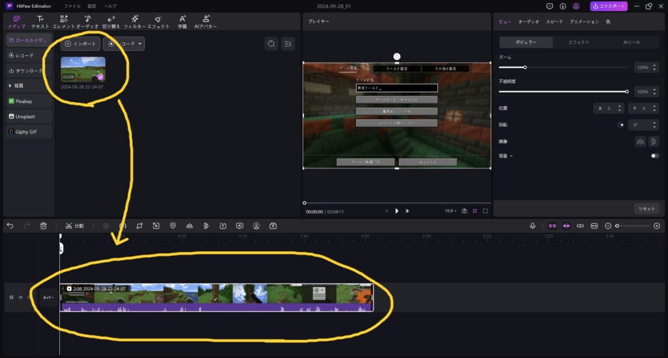Select the crop tool in timeline toolbar
Viewport: 668px width, 358px height.
140,226
